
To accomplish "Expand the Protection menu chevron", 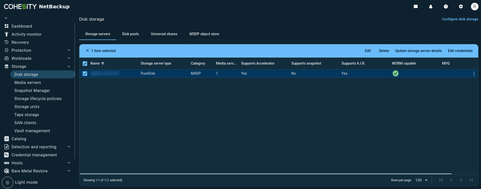I will click(69, 50).
